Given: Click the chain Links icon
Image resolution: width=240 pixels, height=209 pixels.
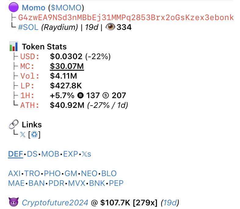Looking at the screenshot, I should click(13, 124).
